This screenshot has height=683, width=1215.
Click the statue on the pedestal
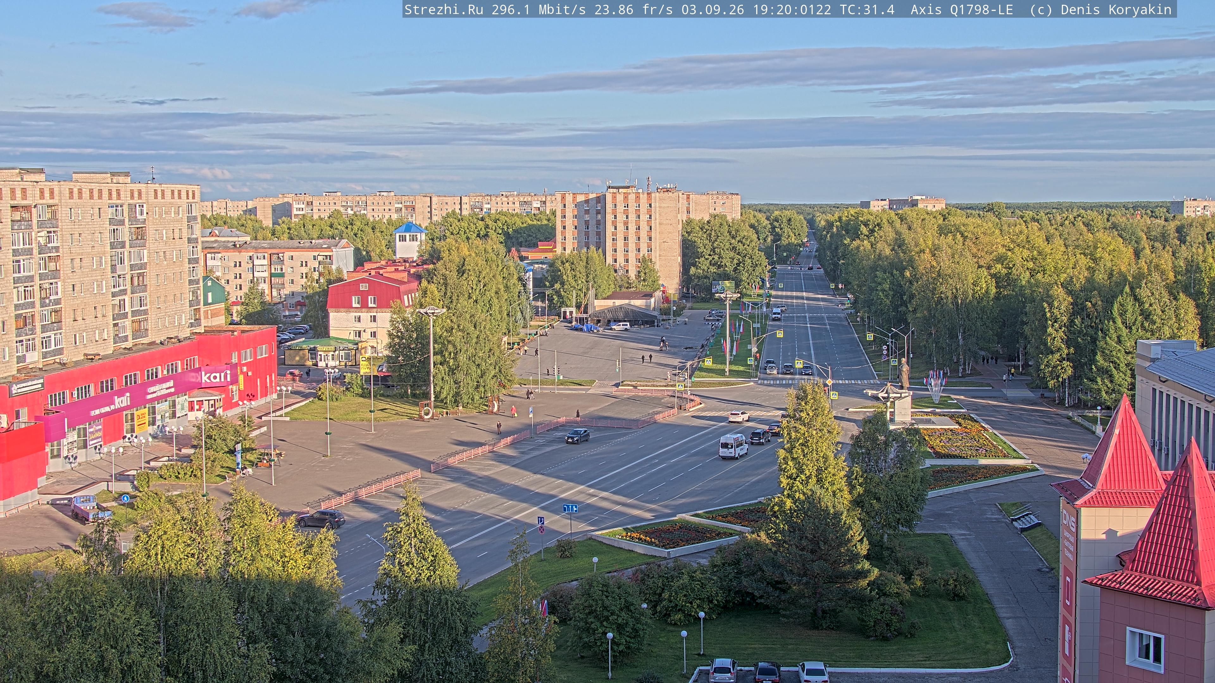coord(904,373)
